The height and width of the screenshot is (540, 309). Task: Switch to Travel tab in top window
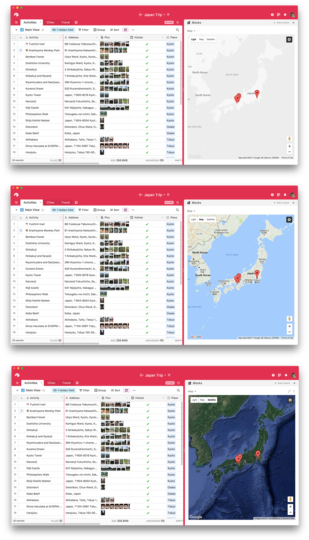[x=65, y=22]
